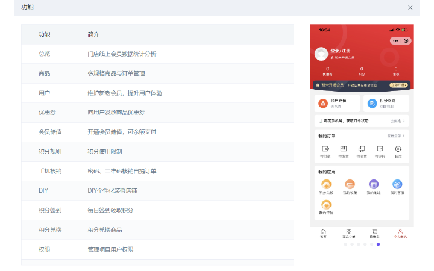This screenshot has height=271, width=434.
Task: Tap the 商品分类 grid tab icon
Action: point(349,232)
